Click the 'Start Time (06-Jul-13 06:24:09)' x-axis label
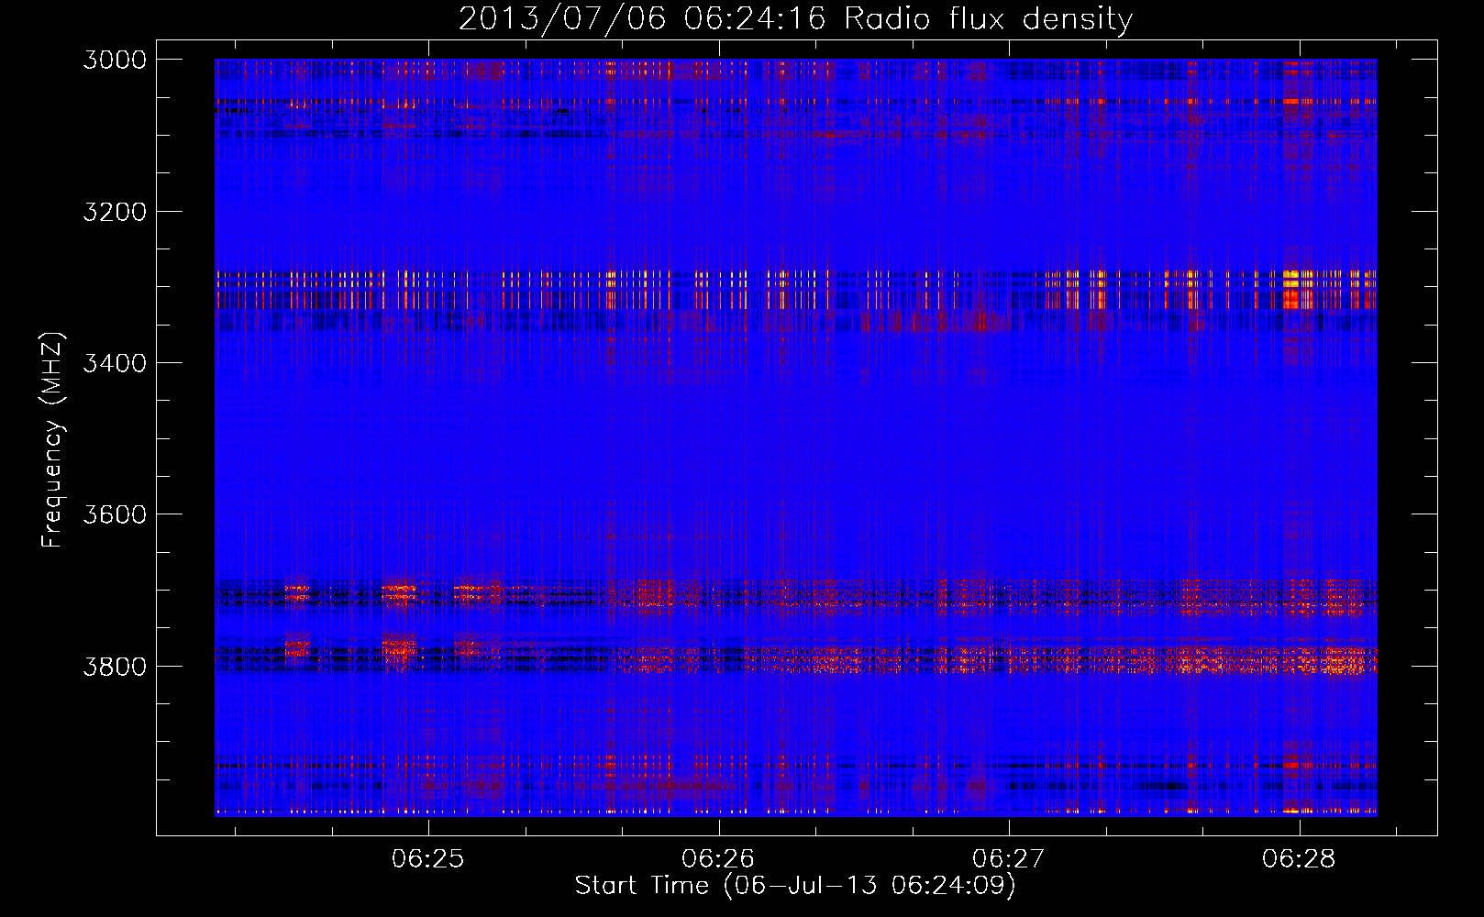 click(795, 886)
